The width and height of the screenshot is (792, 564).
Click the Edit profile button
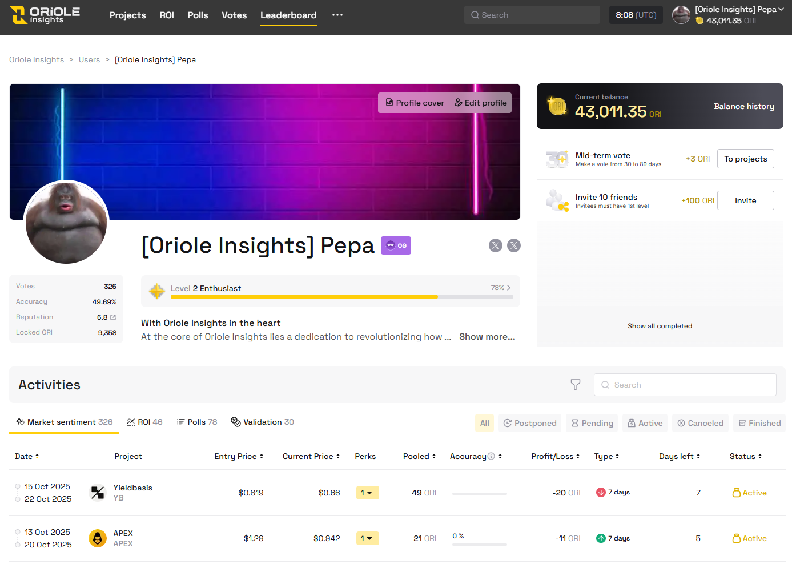[481, 103]
